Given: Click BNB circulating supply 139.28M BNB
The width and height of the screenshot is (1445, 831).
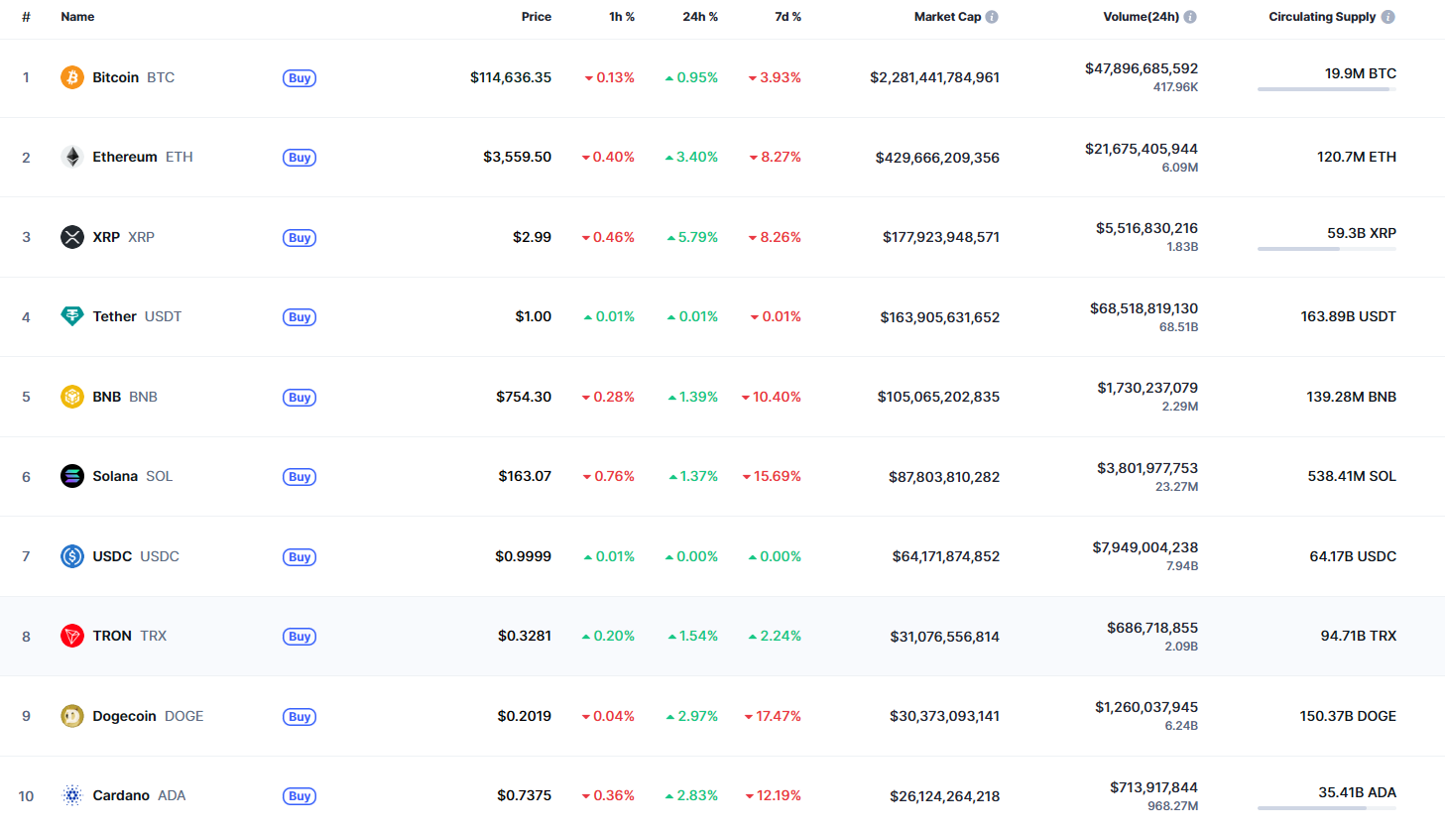Looking at the screenshot, I should (x=1351, y=397).
